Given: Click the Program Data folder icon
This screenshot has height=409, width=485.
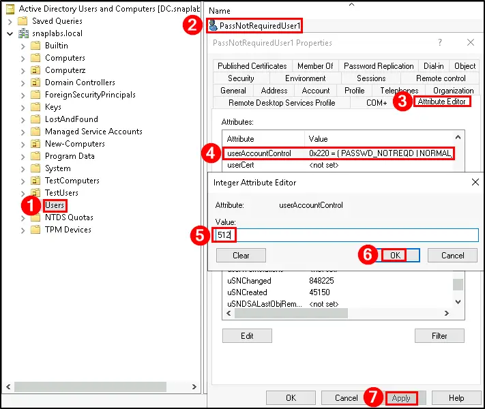Looking at the screenshot, I should (x=35, y=156).
